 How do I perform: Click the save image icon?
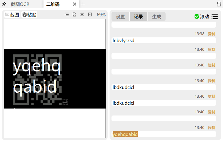[74, 15]
